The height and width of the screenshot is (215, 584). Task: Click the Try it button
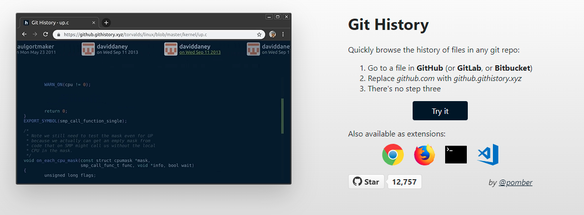(440, 110)
